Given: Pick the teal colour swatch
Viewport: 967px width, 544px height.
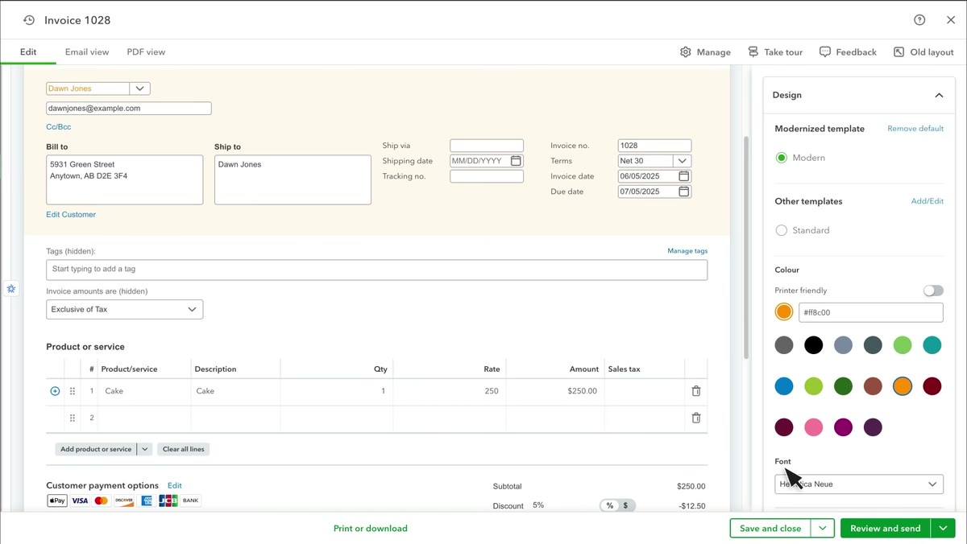Looking at the screenshot, I should point(932,345).
